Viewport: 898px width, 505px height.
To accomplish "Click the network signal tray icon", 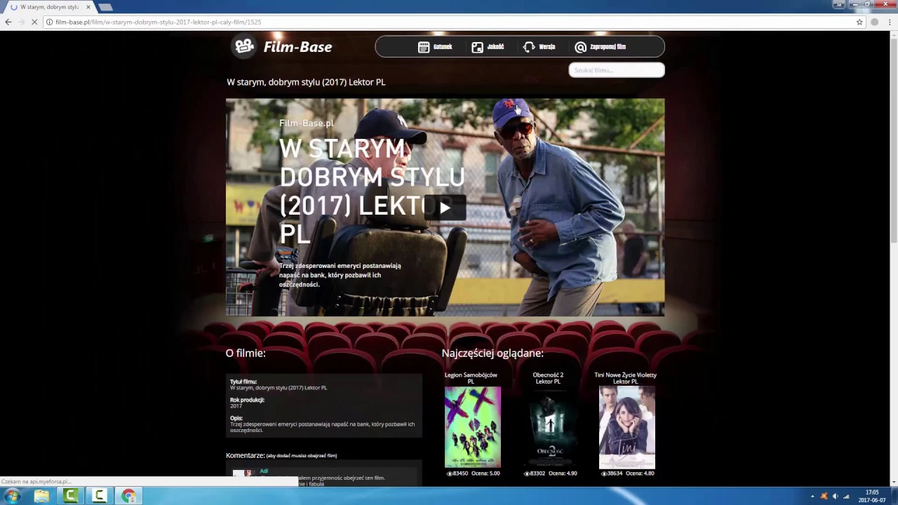I will pyautogui.click(x=846, y=497).
